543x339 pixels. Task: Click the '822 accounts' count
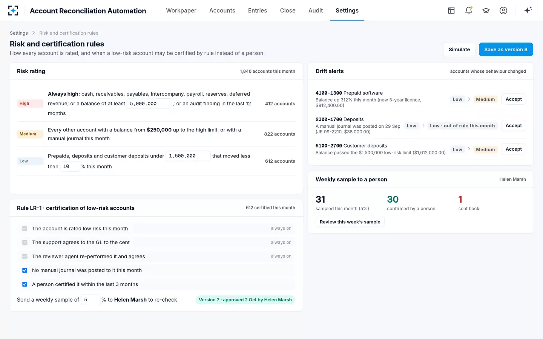pyautogui.click(x=279, y=134)
